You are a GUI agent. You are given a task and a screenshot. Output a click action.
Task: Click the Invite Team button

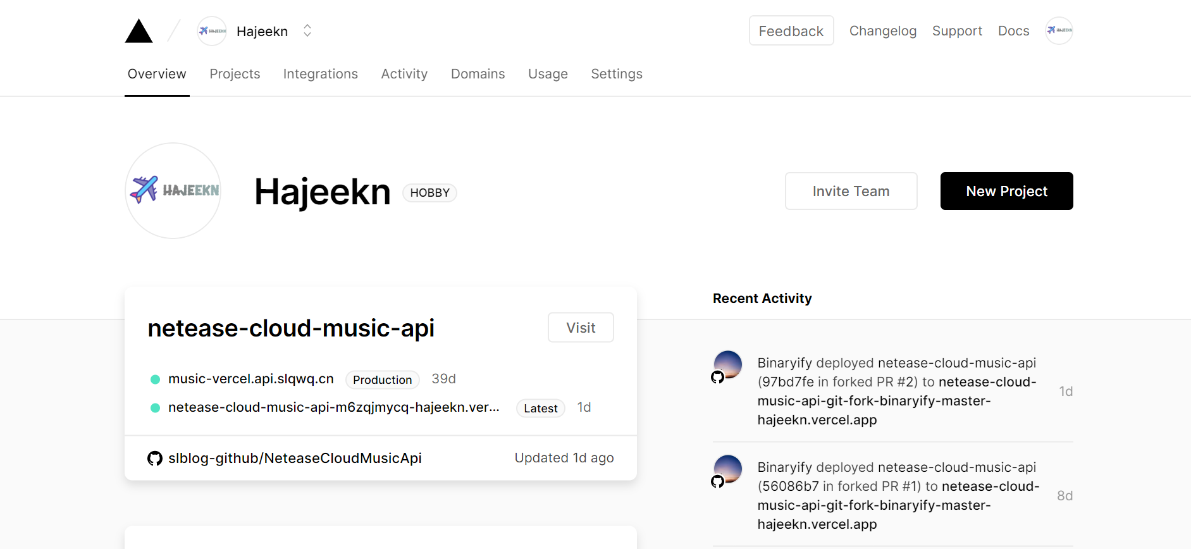pos(851,191)
